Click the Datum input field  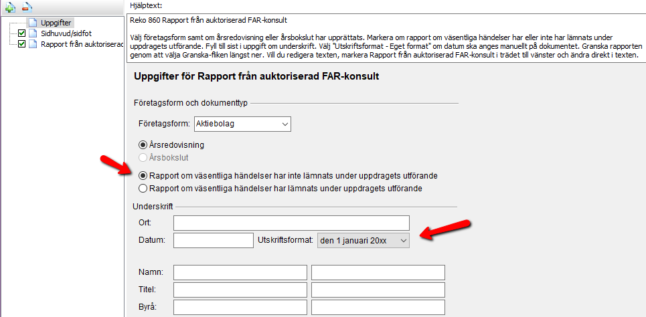coord(214,241)
